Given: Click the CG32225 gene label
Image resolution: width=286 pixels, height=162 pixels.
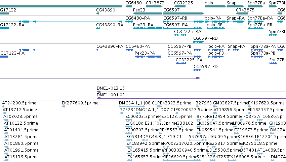Looking at the screenshot, I should tap(183, 3).
